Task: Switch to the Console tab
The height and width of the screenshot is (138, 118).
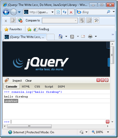Action: [x=11, y=87]
